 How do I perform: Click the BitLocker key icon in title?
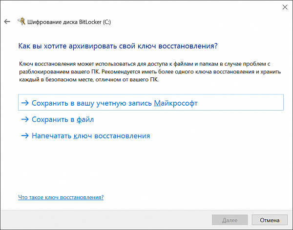tap(21, 22)
